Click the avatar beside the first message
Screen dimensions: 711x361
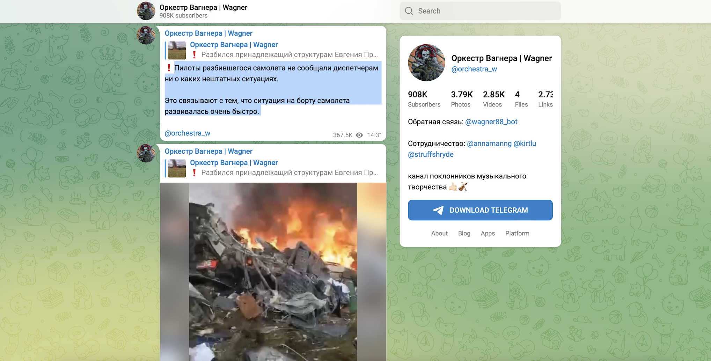click(146, 35)
